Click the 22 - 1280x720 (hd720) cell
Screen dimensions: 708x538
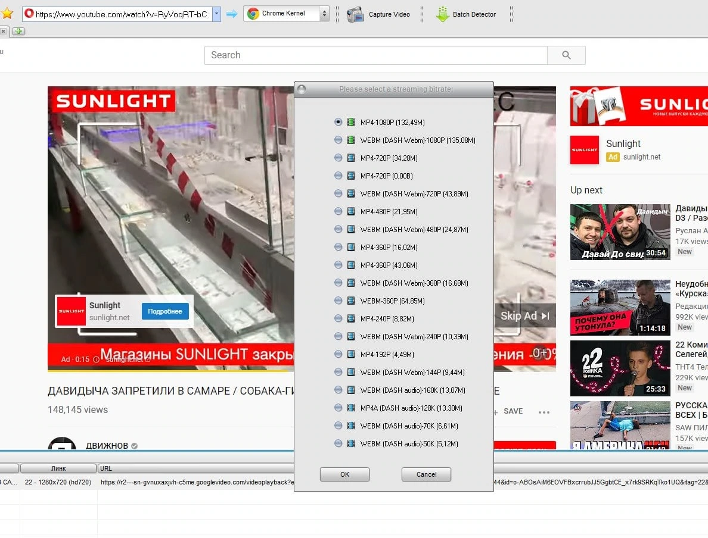pos(58,482)
